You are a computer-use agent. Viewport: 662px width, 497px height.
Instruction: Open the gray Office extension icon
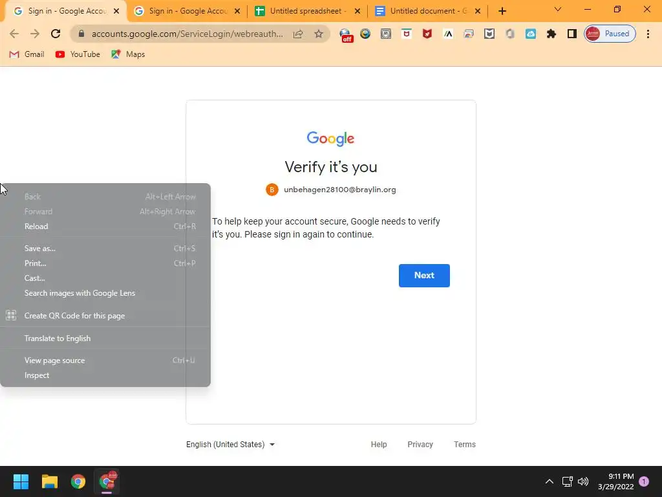coord(510,34)
